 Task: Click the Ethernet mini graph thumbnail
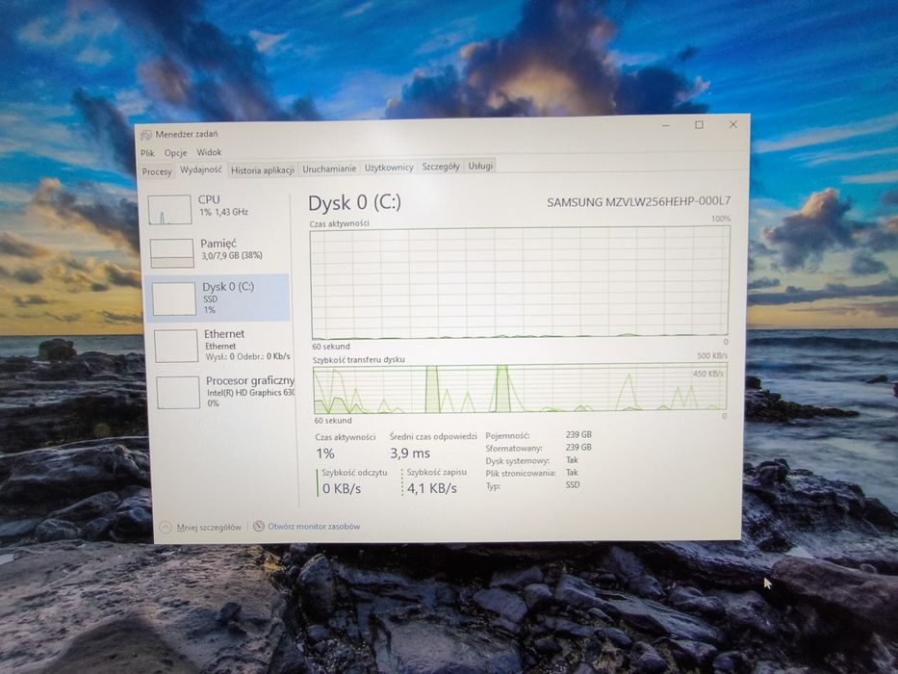[176, 346]
